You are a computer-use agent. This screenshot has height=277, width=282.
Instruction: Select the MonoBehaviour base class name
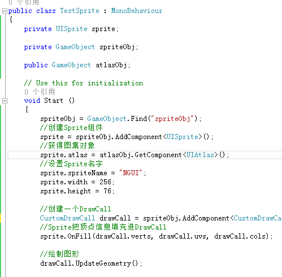[x=137, y=11]
